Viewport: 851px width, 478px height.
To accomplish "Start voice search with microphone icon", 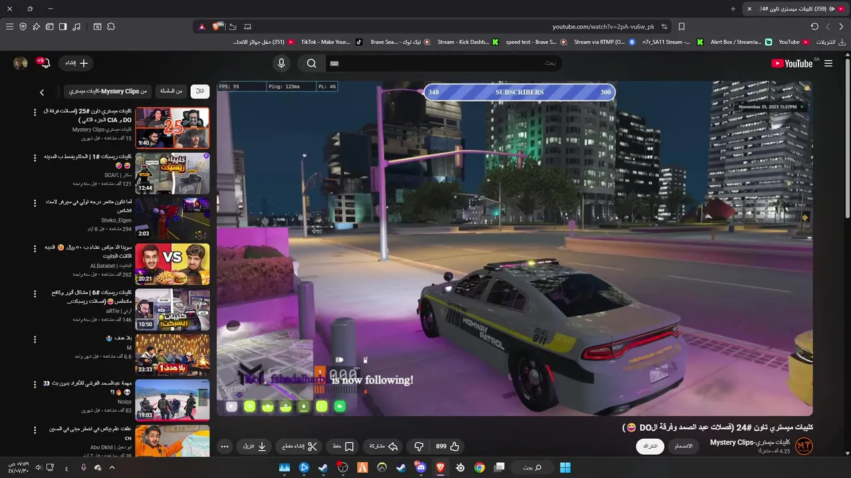I will [x=281, y=63].
